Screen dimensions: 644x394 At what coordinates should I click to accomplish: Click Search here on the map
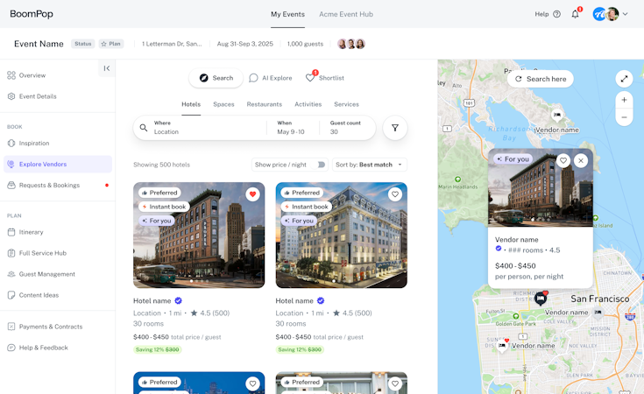(x=541, y=79)
